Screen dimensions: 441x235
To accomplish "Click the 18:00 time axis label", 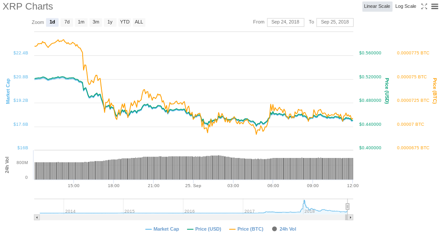I will (x=114, y=186).
